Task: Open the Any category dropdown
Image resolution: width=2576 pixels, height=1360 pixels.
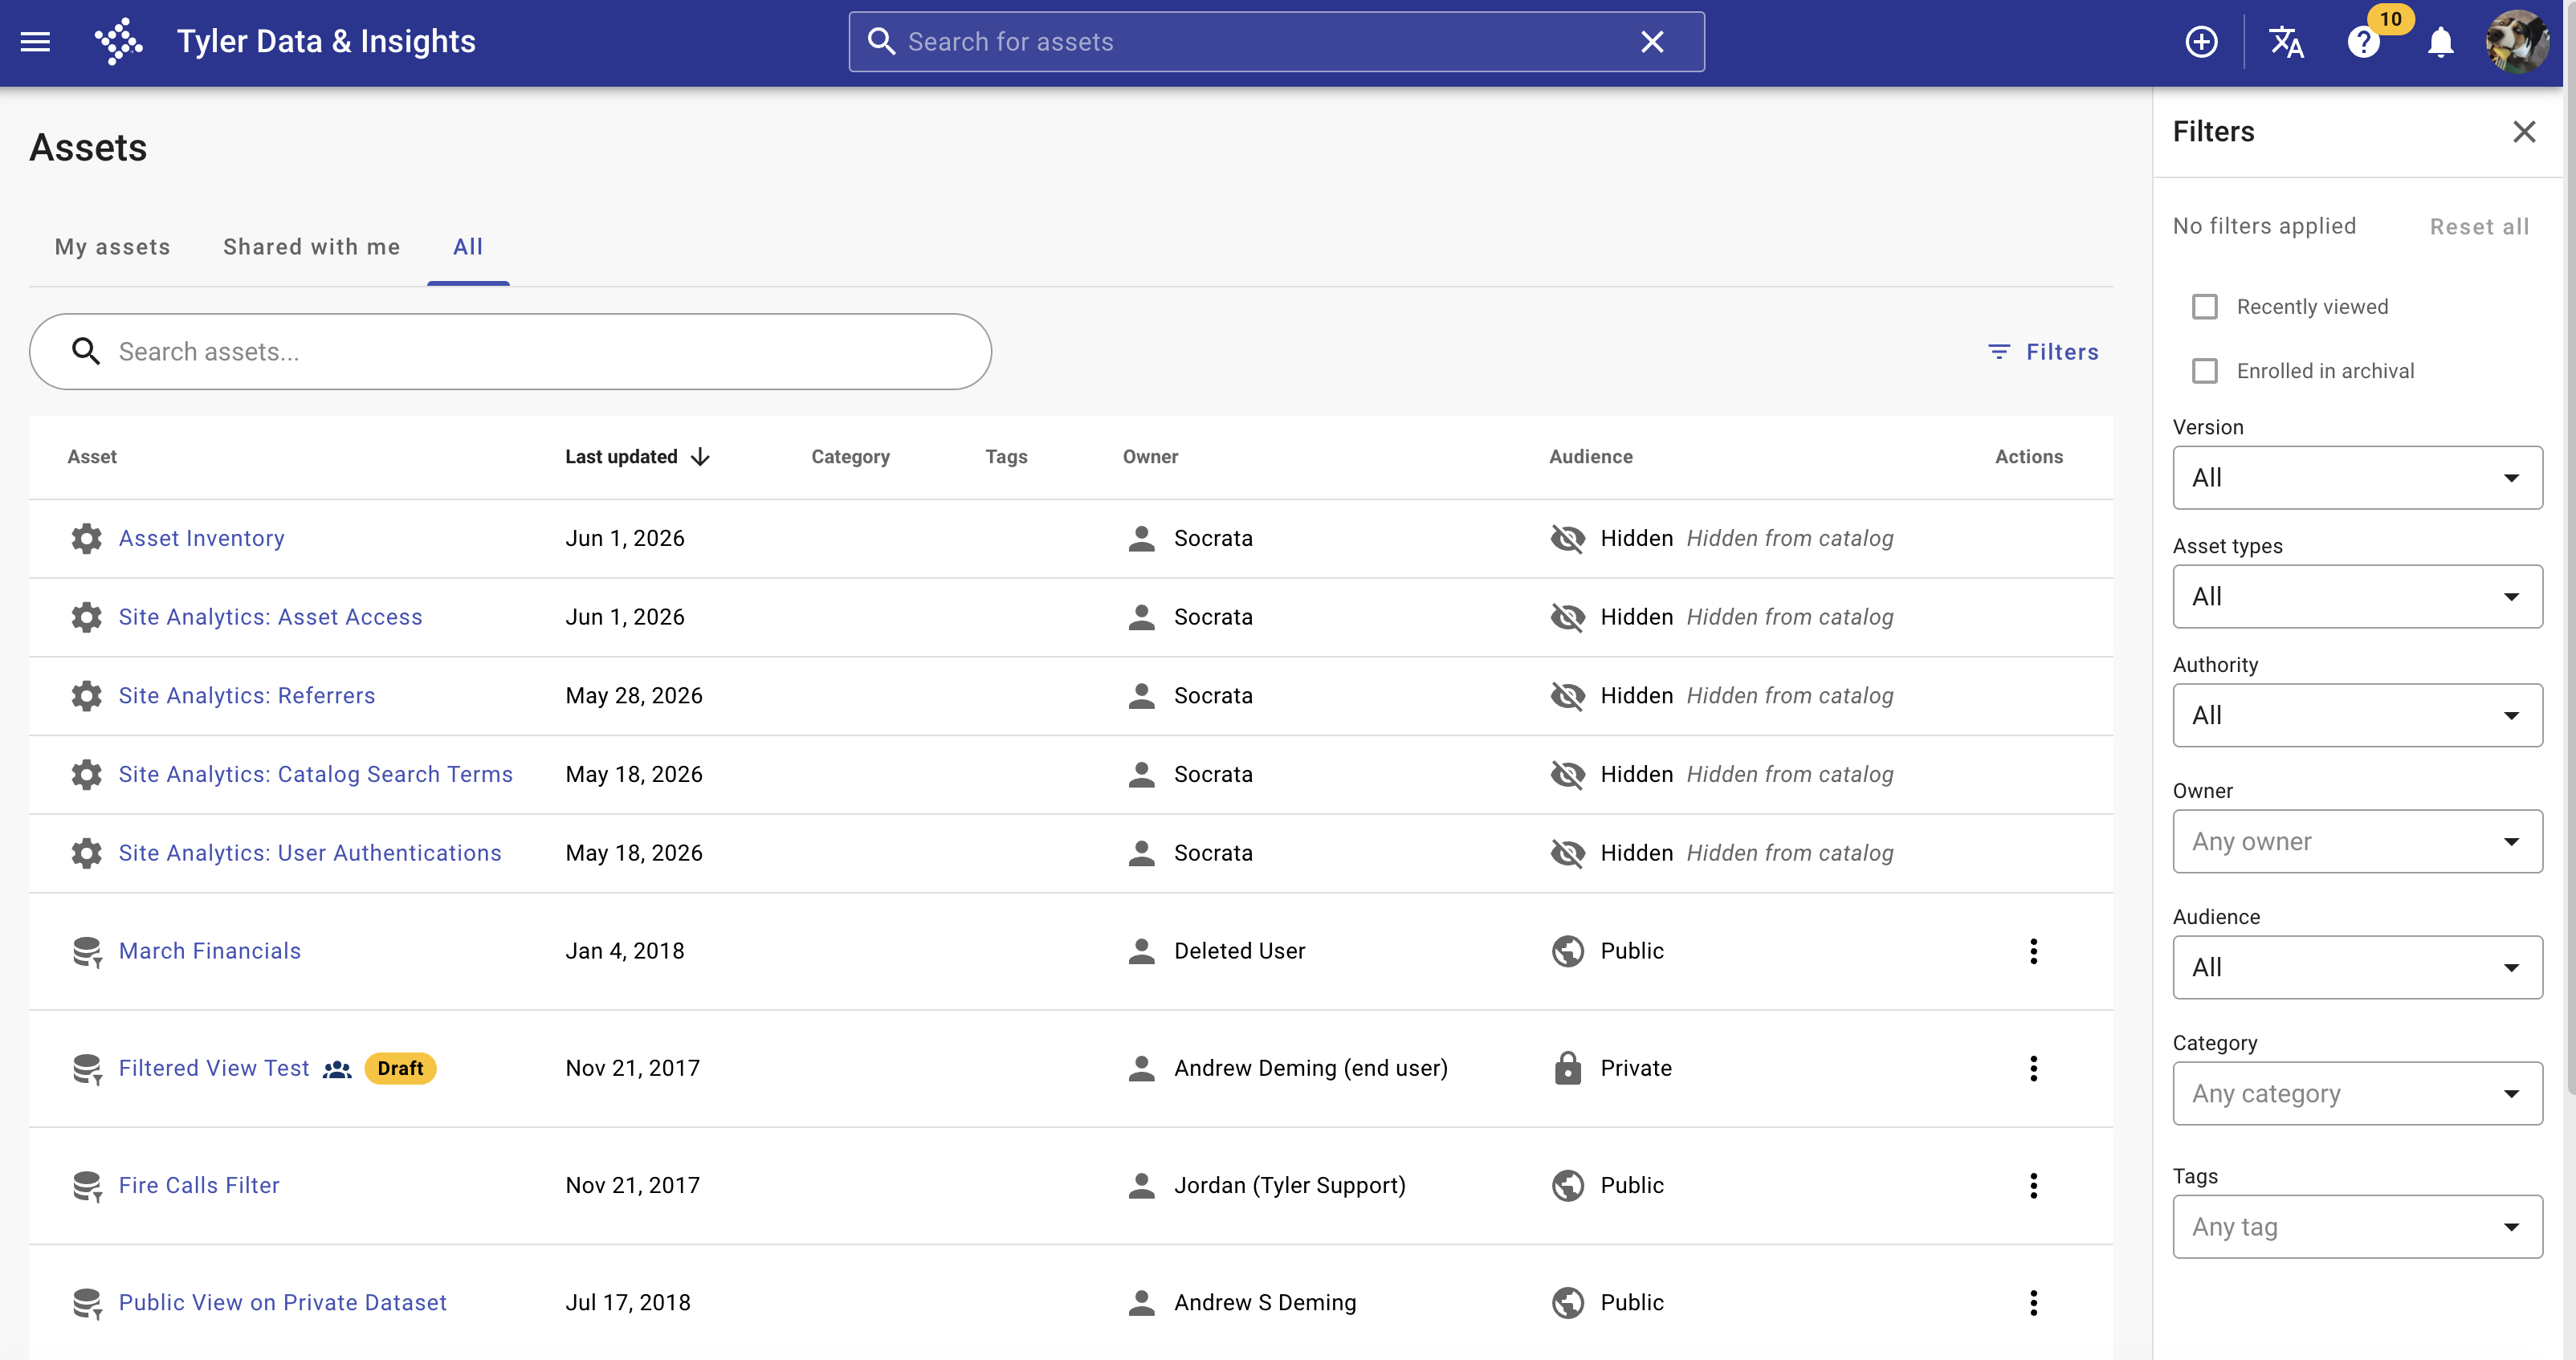Action: (x=2357, y=1093)
